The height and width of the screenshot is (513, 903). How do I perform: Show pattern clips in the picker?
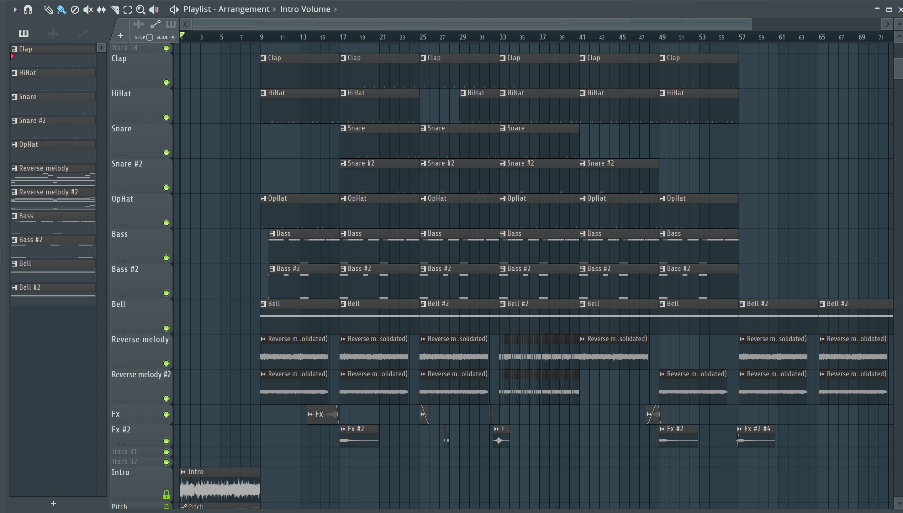pyautogui.click(x=24, y=34)
